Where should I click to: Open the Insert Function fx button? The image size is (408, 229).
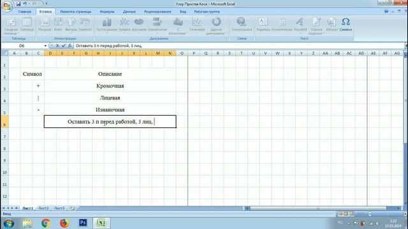(69, 46)
